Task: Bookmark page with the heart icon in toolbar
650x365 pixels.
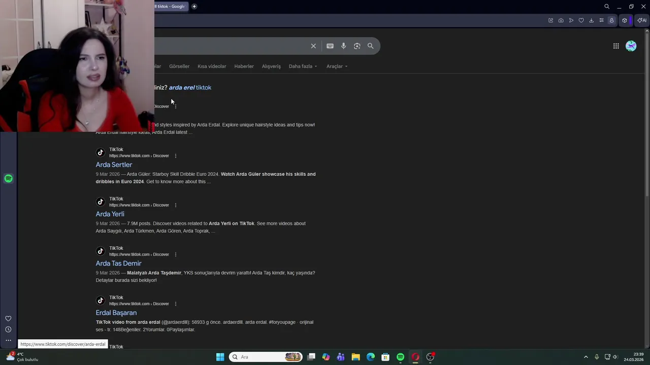Action: pos(581,20)
